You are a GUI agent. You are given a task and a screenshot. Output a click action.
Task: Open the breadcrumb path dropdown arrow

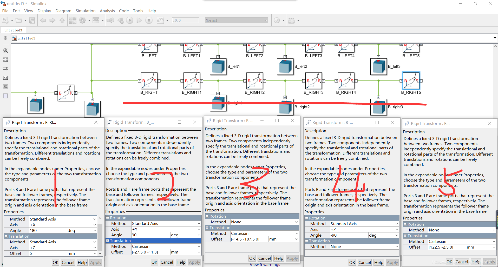point(495,38)
